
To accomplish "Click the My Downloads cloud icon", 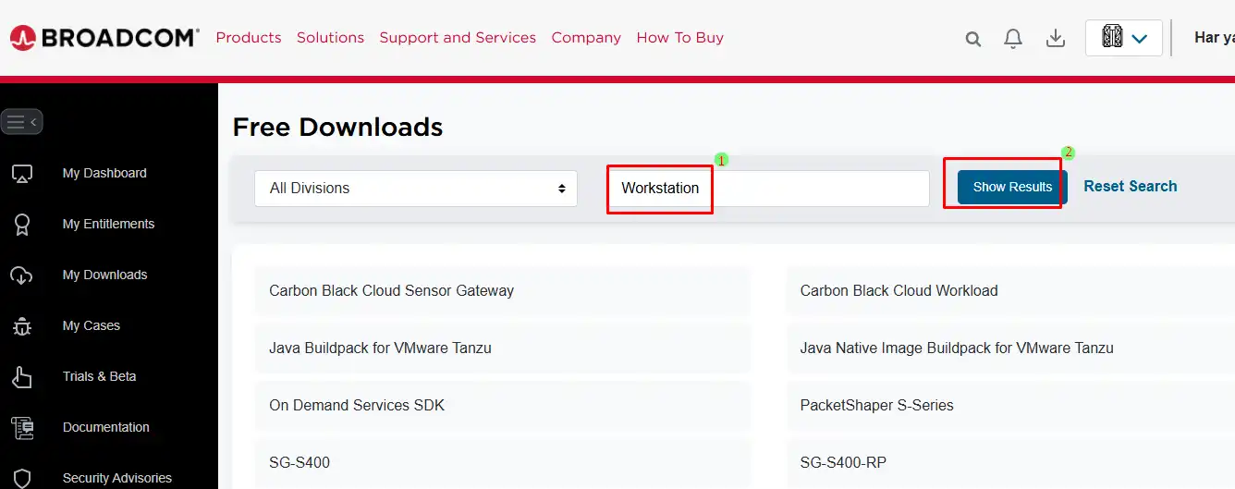I will tap(22, 275).
